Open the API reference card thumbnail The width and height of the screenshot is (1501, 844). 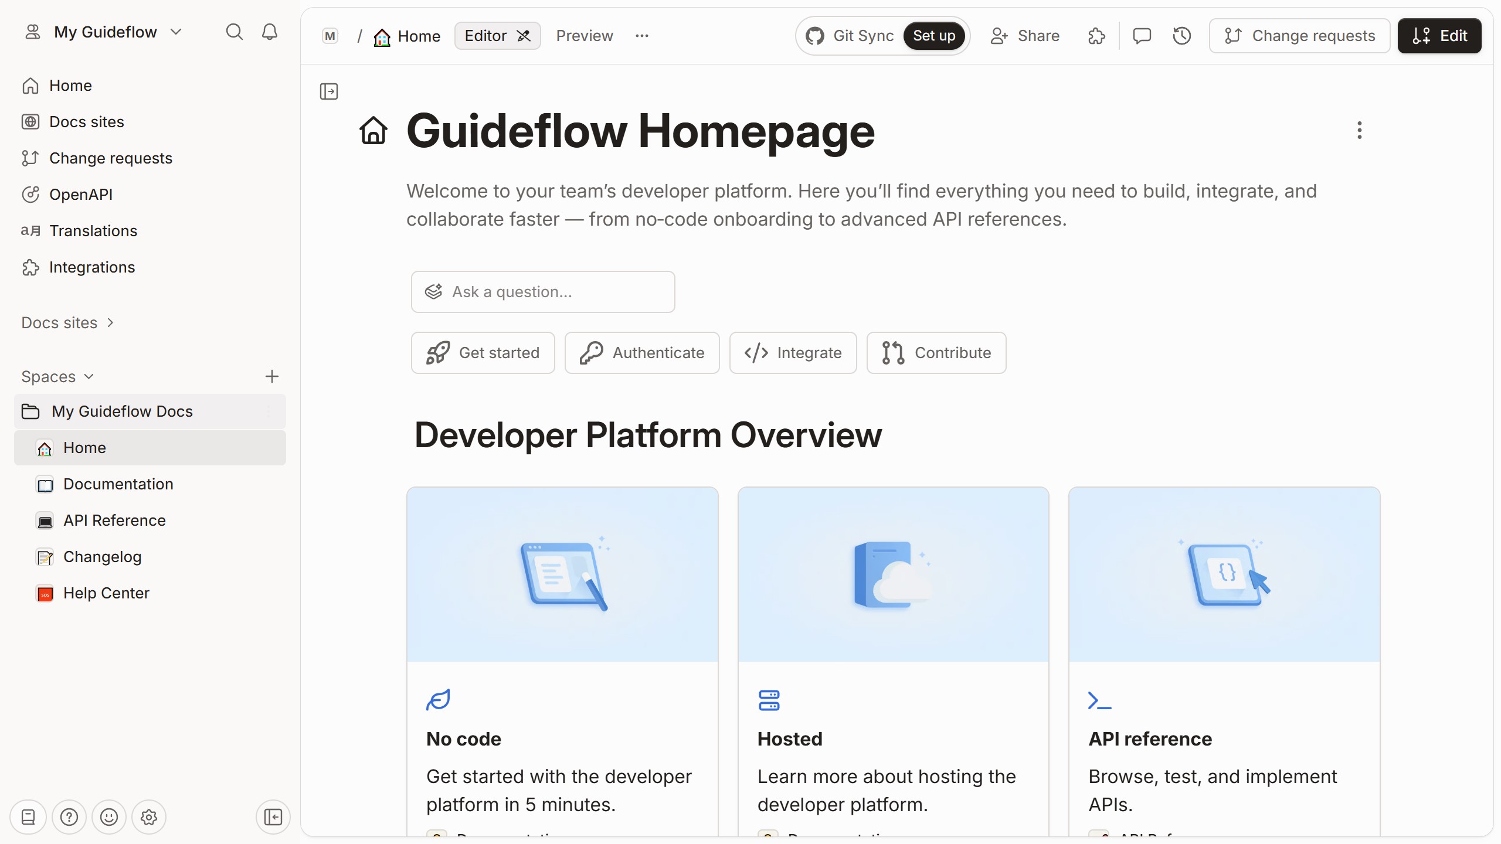point(1224,574)
